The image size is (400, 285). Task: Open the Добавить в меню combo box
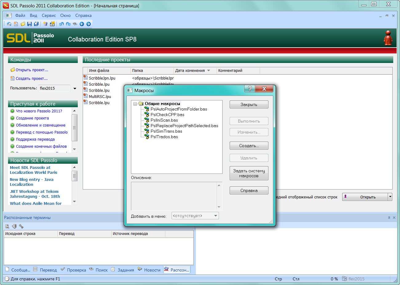[195, 216]
